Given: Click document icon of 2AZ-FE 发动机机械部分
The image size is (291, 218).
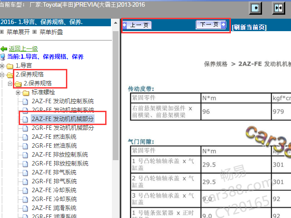Looking at the screenshot, I should tap(25, 119).
